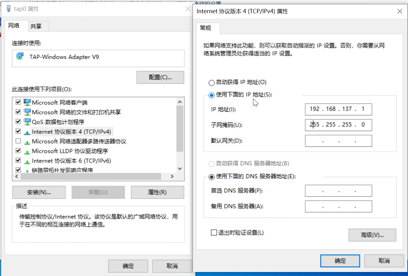Screen dimensions: 408x276
Task: Check the 退出时验证设置(L) checkbox
Action: tap(214, 233)
